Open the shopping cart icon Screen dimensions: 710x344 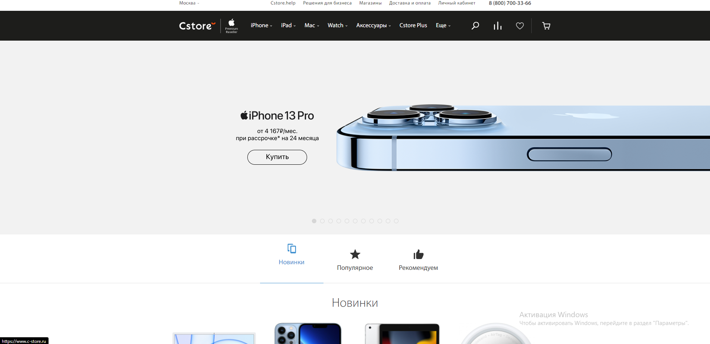pyautogui.click(x=546, y=26)
